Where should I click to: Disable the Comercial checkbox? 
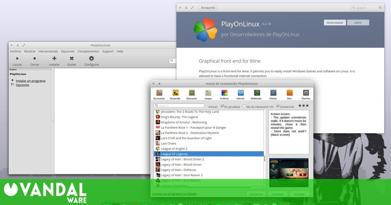click(278, 106)
